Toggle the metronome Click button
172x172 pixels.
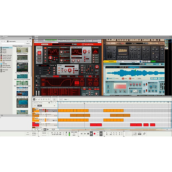67,133
